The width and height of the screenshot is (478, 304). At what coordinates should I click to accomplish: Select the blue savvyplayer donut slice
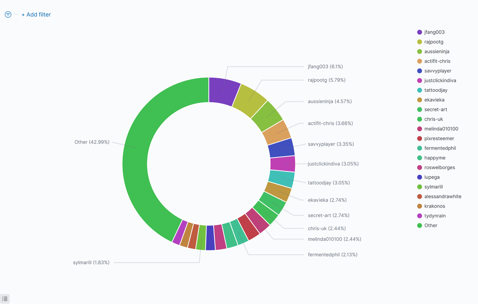point(281,148)
